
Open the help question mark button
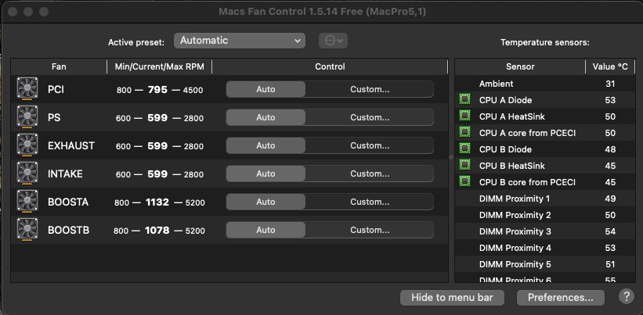[627, 296]
